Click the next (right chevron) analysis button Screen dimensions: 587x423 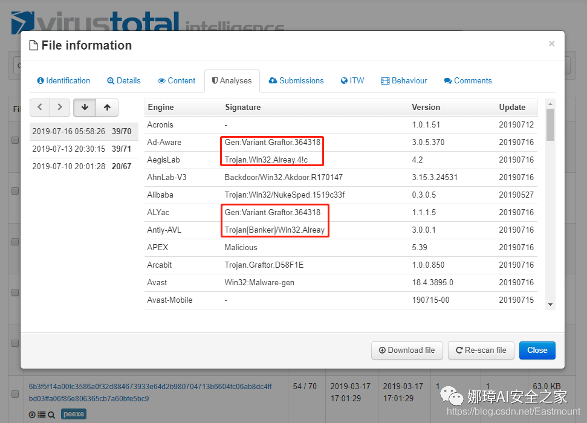tap(60, 108)
